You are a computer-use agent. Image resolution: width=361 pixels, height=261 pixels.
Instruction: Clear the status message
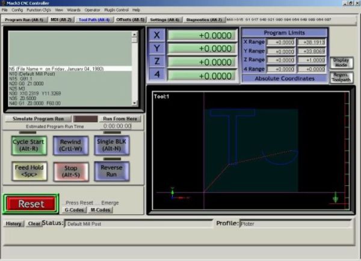(34, 224)
